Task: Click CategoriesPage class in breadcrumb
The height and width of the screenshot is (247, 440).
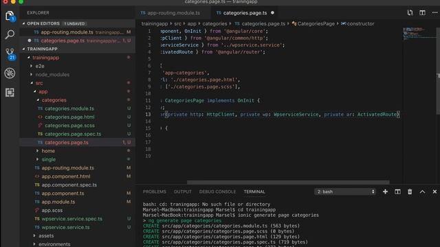Action: (x=313, y=24)
